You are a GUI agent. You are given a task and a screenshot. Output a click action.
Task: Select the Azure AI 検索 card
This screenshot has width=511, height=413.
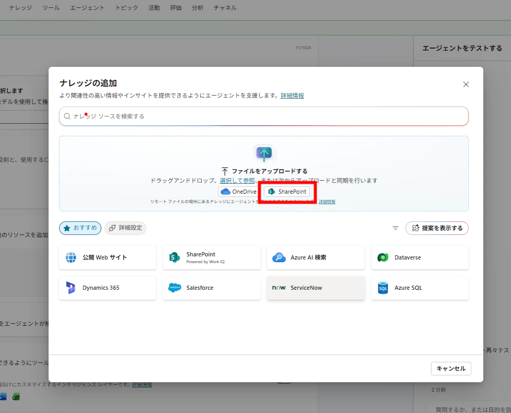[316, 257]
